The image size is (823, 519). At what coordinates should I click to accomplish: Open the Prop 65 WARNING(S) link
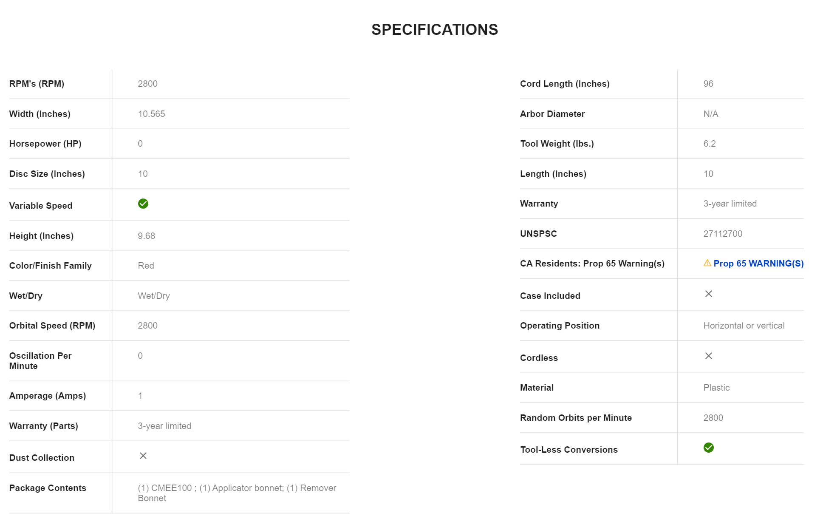[x=758, y=264]
